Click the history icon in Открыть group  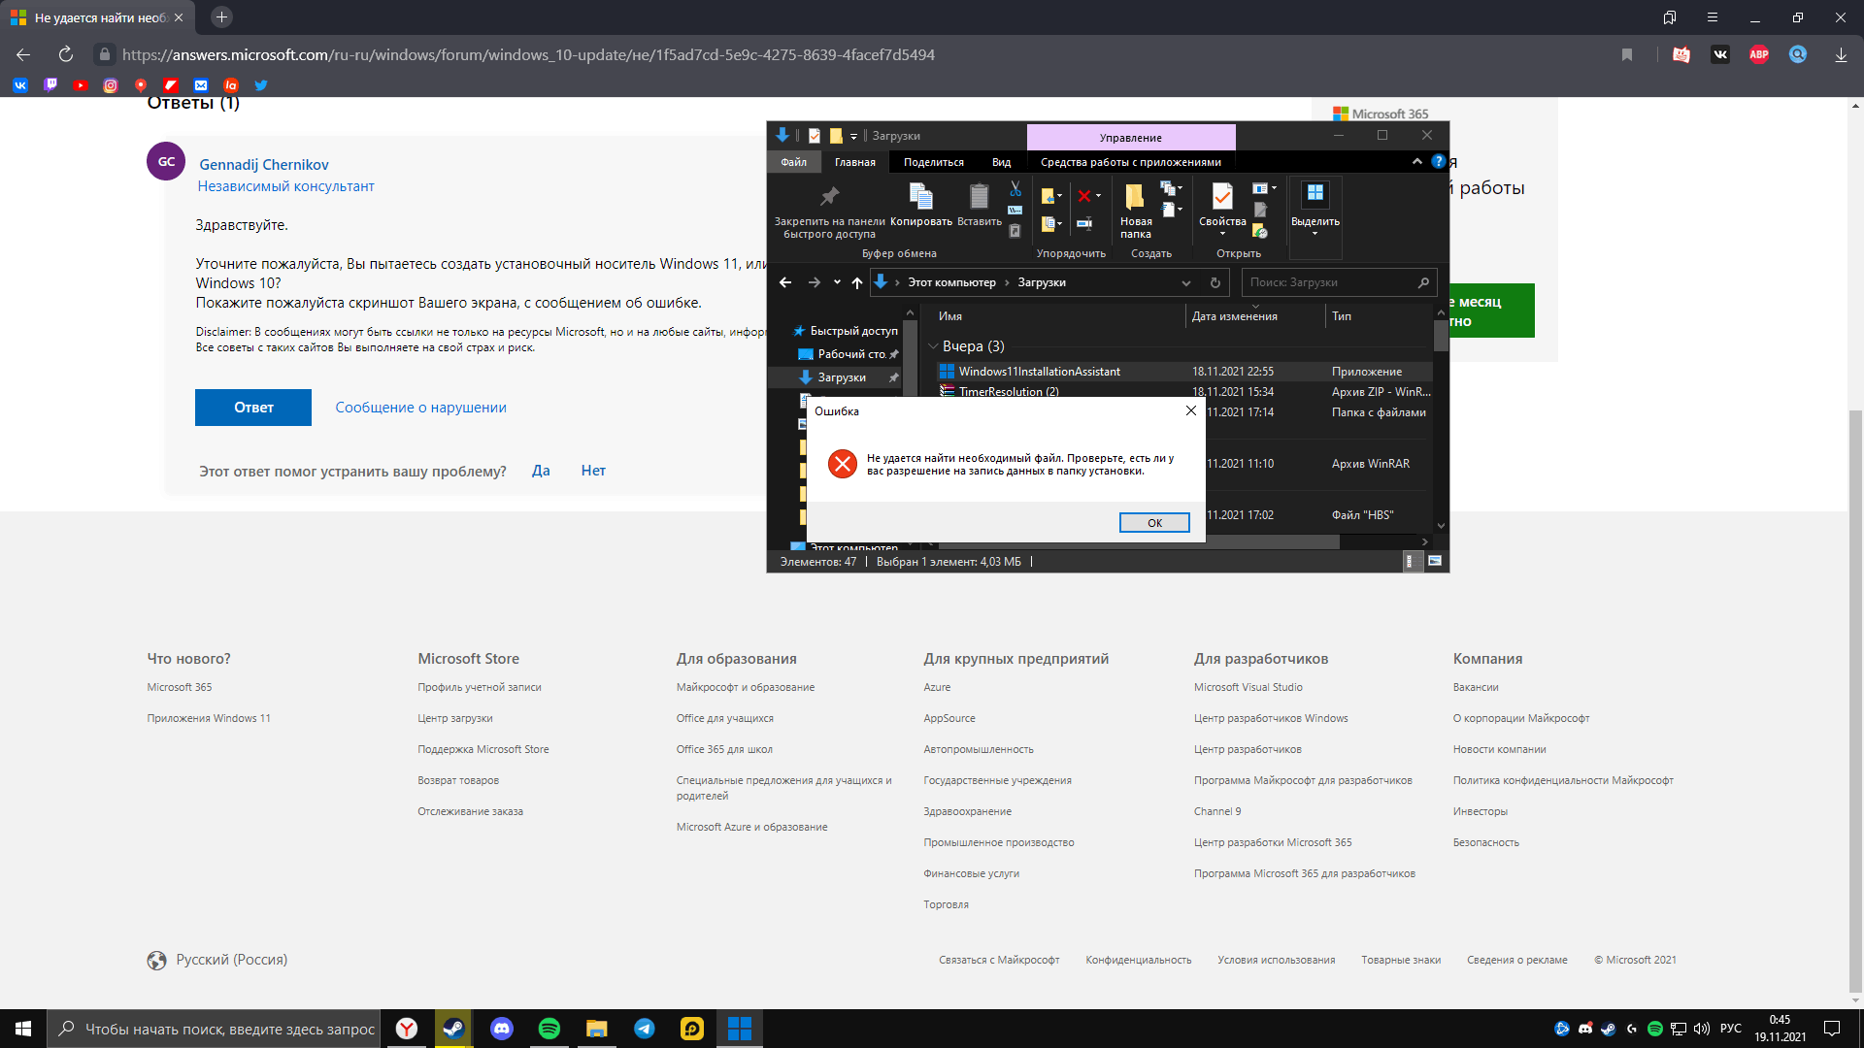click(1260, 231)
